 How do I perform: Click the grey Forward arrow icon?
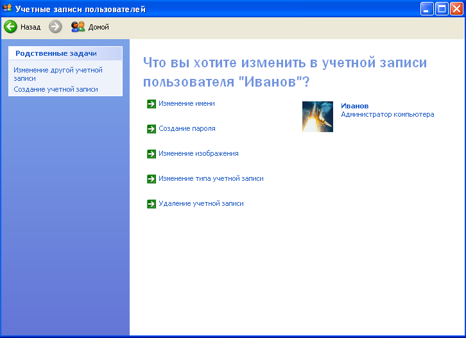(55, 27)
